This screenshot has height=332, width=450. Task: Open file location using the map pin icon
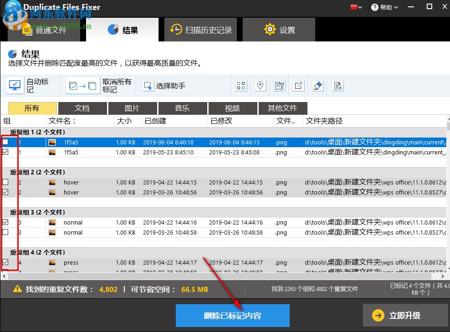click(260, 85)
